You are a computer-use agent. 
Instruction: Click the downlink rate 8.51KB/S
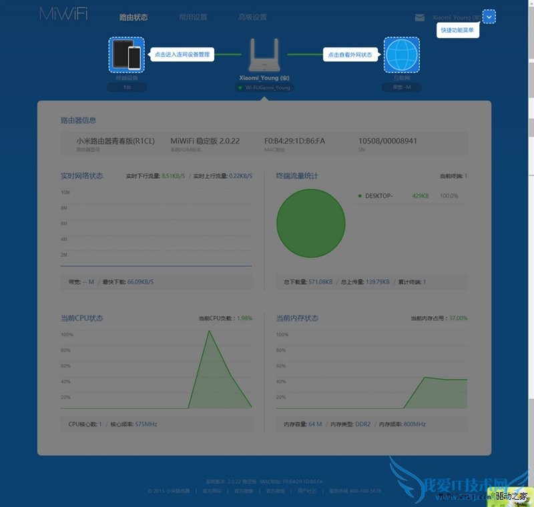coord(173,176)
